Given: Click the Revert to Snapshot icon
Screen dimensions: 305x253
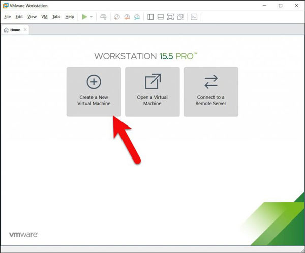Looking at the screenshot, I should (x=127, y=17).
